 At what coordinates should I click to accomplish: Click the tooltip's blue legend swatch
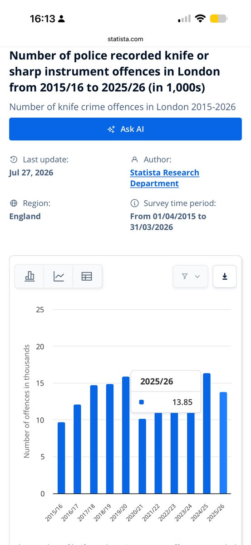tap(141, 402)
